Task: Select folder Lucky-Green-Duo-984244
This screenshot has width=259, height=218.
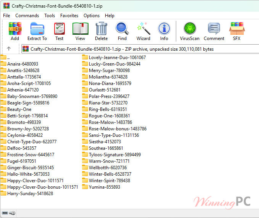Action: [x=111, y=64]
